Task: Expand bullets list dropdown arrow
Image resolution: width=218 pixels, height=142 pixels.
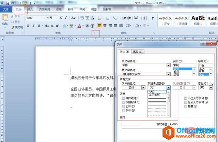Action: coord(103,18)
